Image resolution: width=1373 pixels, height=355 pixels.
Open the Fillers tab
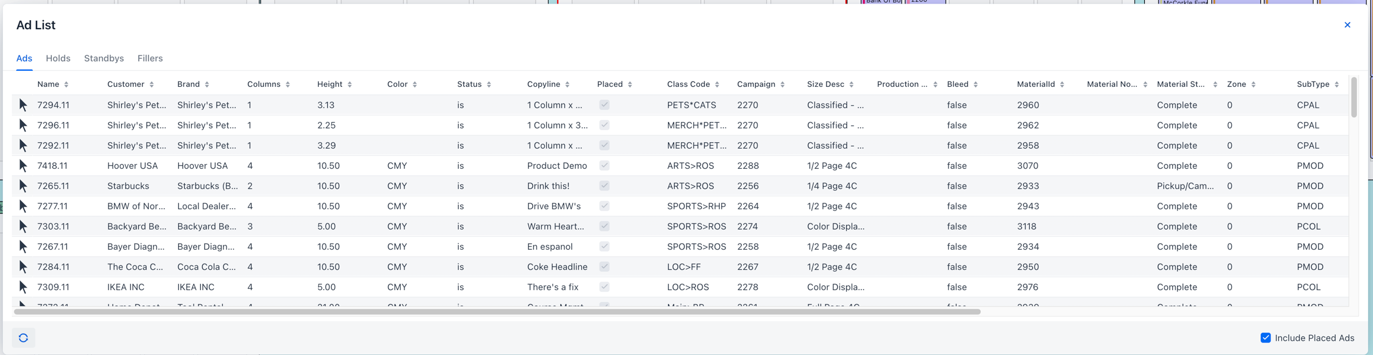pos(150,58)
